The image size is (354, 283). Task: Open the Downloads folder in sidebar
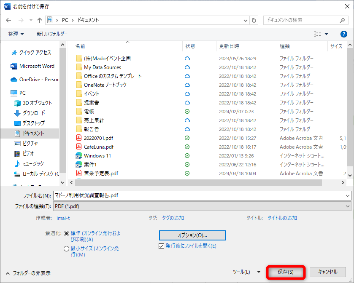[x=30, y=113]
